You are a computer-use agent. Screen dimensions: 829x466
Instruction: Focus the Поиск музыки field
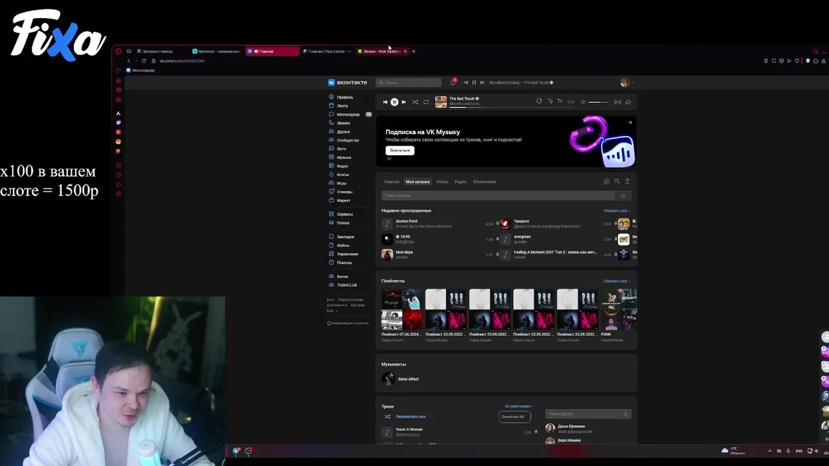pos(497,195)
